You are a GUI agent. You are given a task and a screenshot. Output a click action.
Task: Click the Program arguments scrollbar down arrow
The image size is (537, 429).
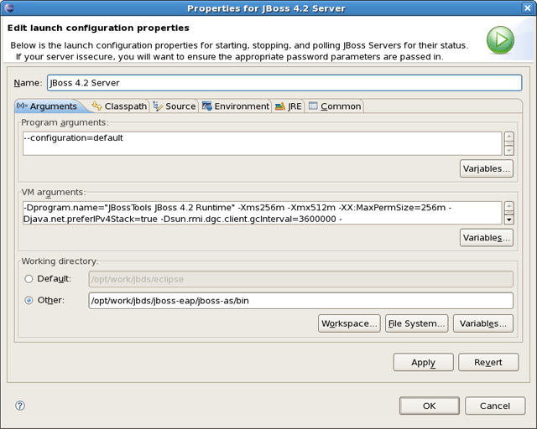509,151
